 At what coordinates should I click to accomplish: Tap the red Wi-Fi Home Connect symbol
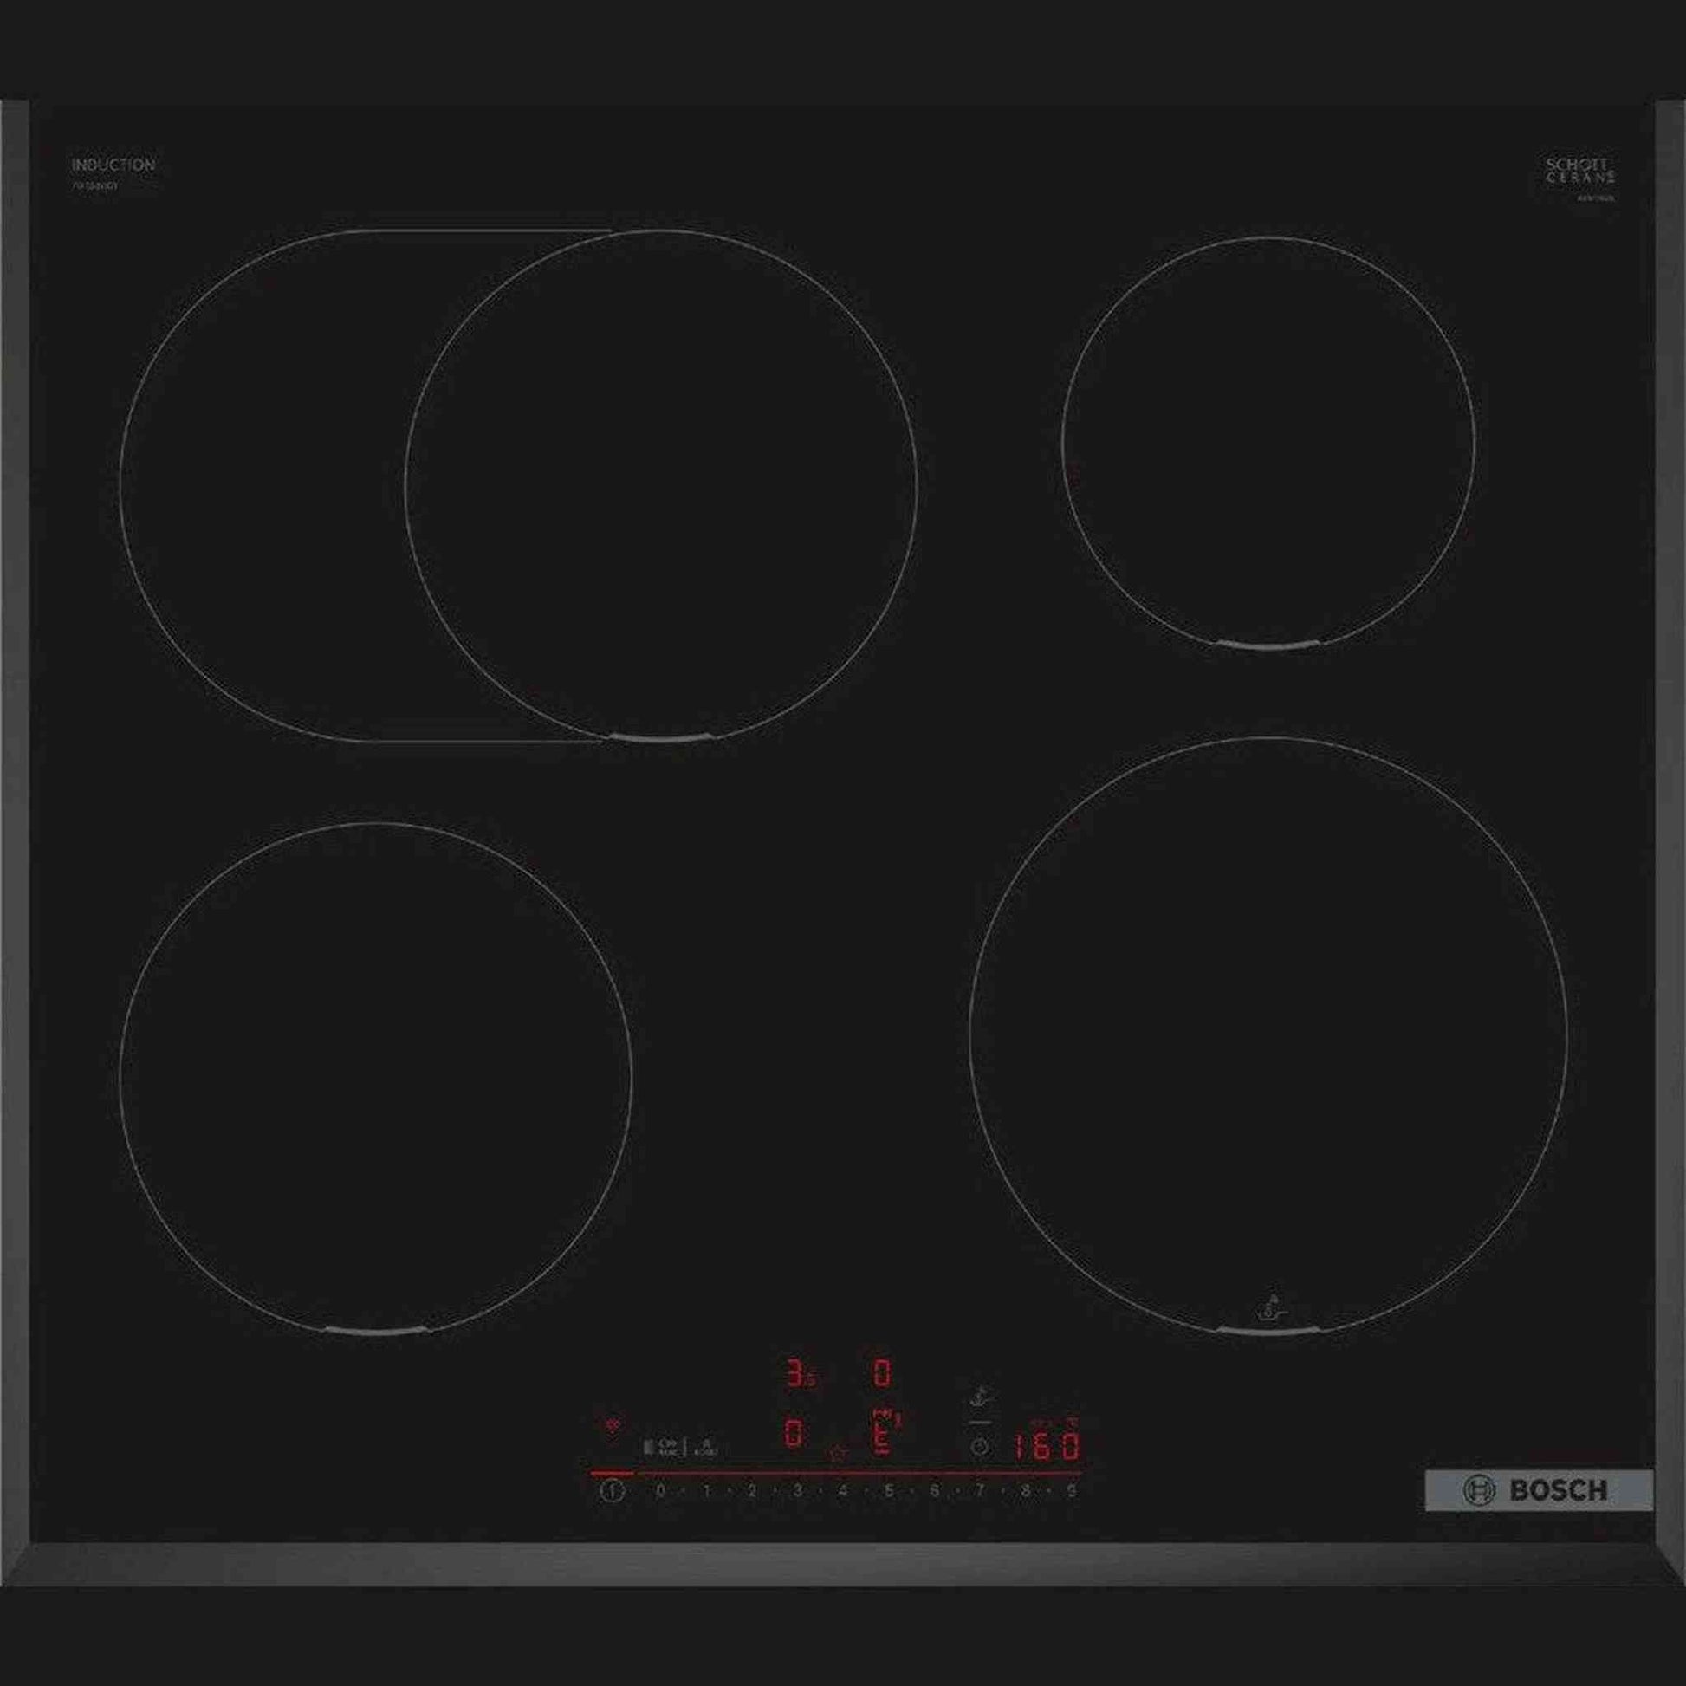613,1426
